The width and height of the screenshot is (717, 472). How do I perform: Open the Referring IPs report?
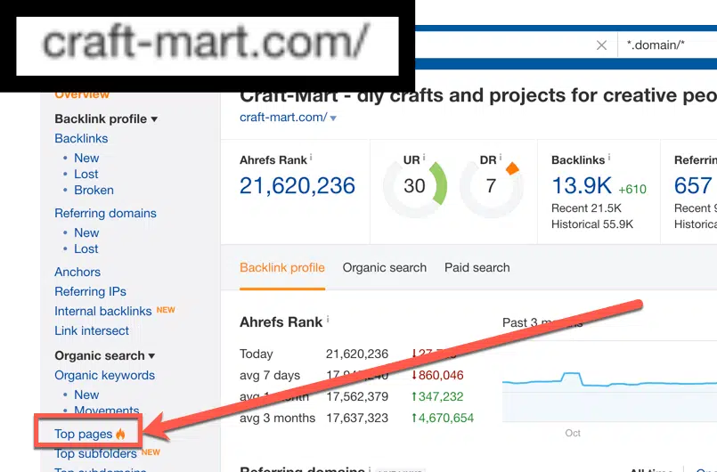(x=91, y=292)
